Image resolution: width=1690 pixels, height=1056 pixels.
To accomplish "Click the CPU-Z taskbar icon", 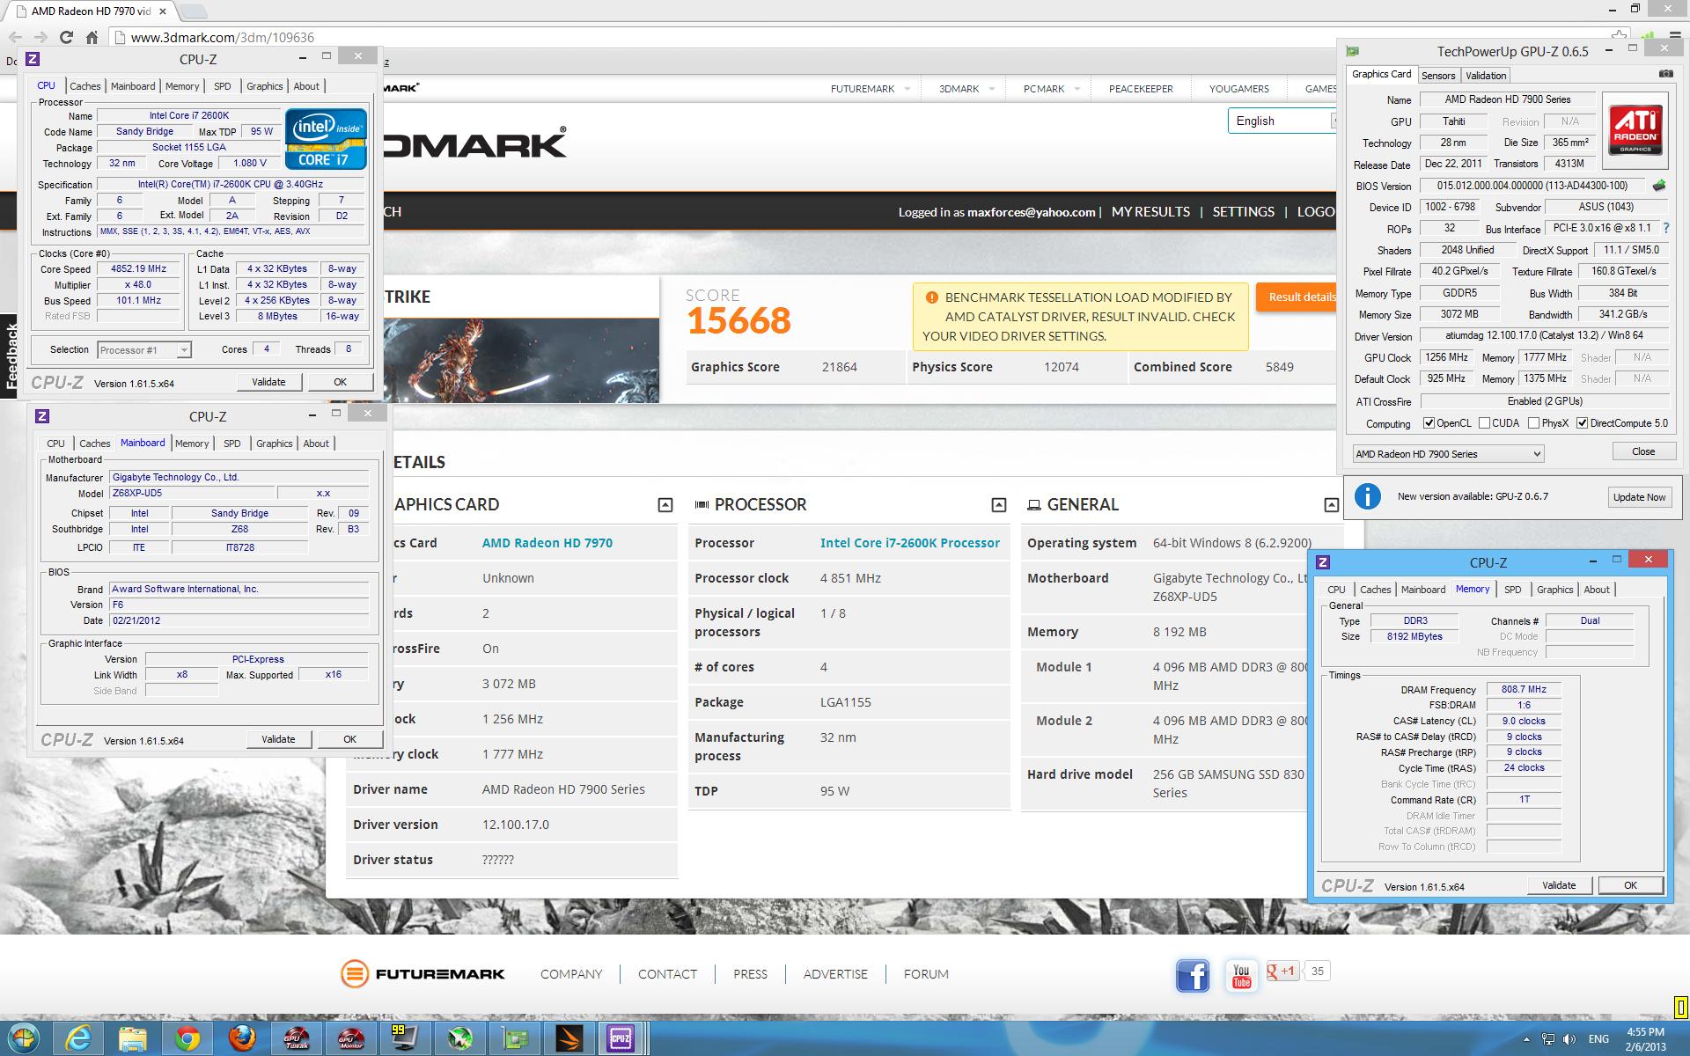I will 622,1038.
